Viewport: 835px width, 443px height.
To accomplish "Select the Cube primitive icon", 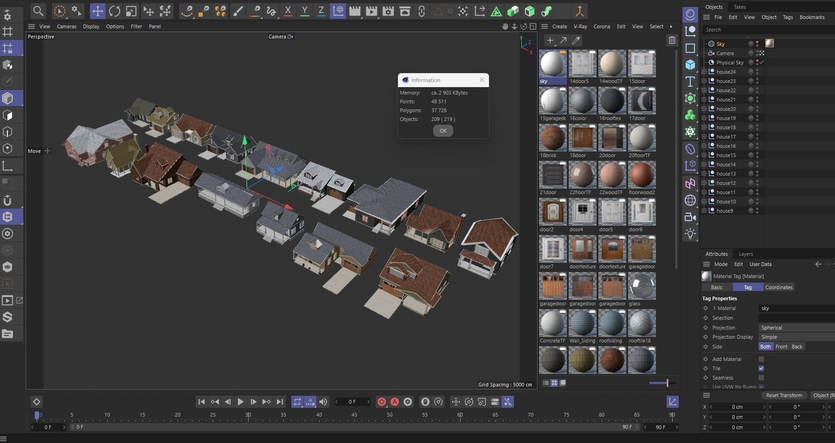I will coord(690,65).
